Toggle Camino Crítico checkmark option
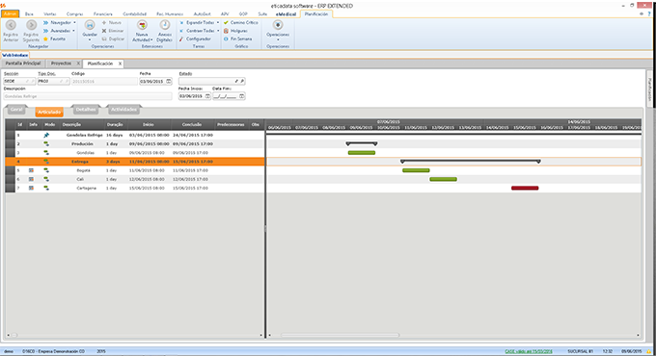This screenshot has height=356, width=656. pos(226,22)
